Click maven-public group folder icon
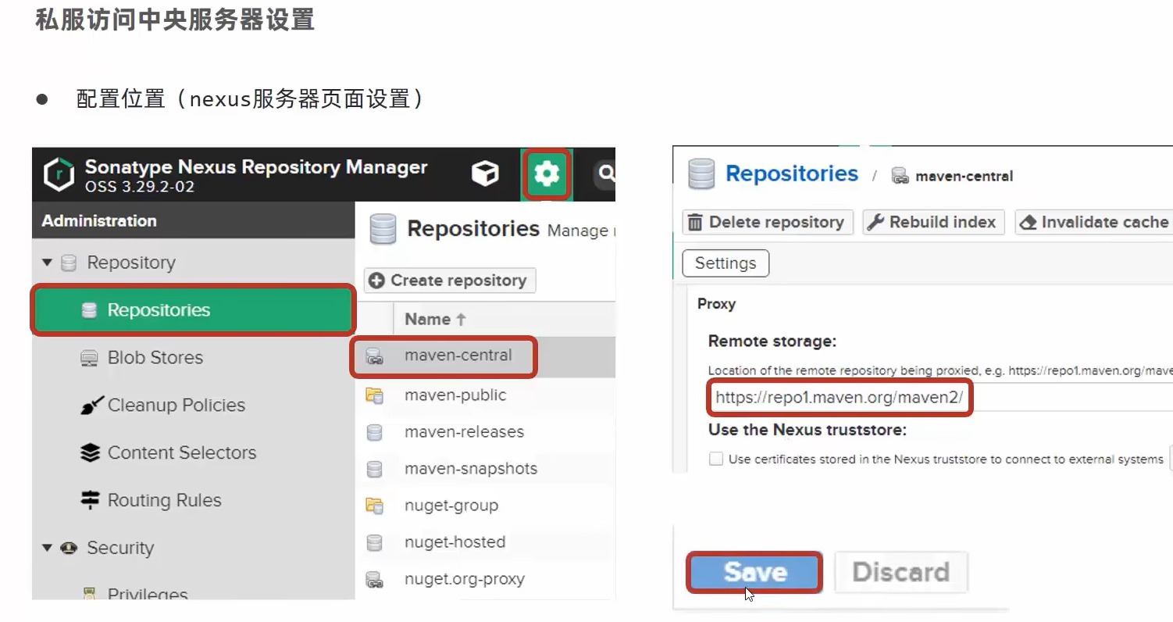Viewport: 1173px width, 622px height. 375,395
